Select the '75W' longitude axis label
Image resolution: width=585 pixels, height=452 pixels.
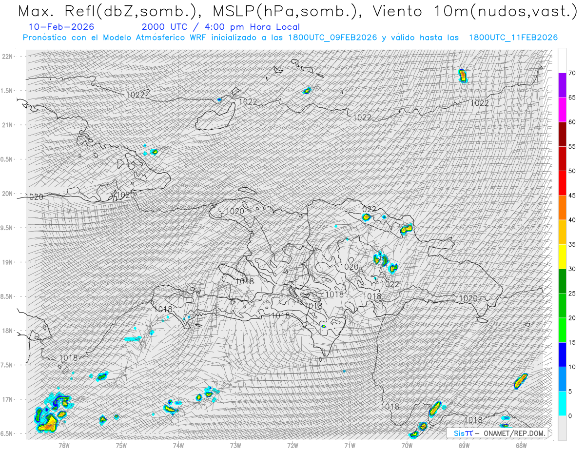coord(121,445)
